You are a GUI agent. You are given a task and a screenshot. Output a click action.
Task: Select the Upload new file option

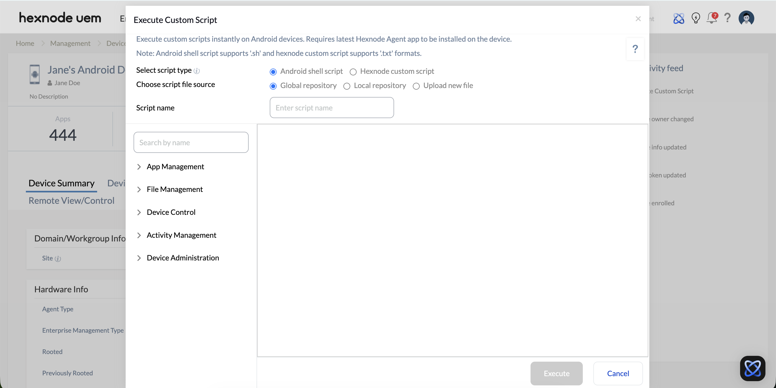coord(416,86)
